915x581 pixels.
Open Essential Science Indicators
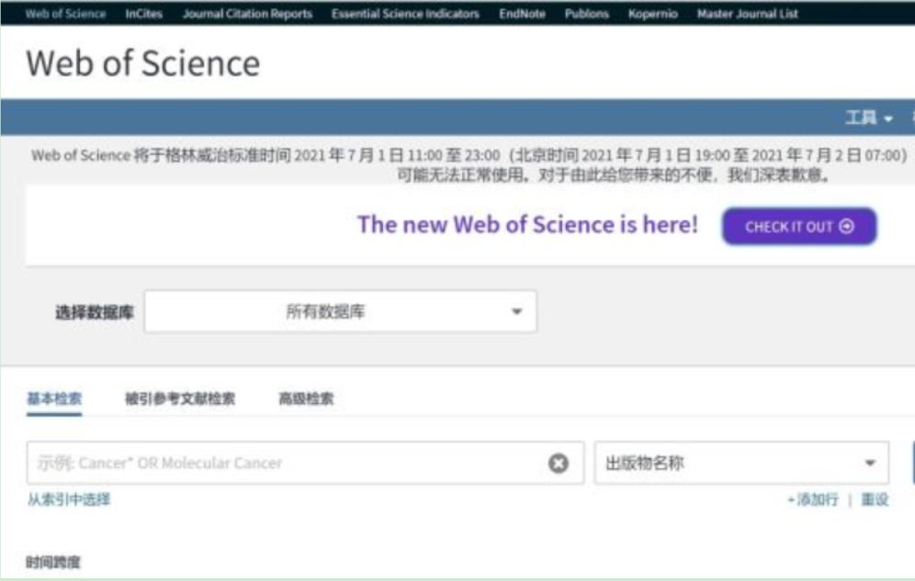405,14
